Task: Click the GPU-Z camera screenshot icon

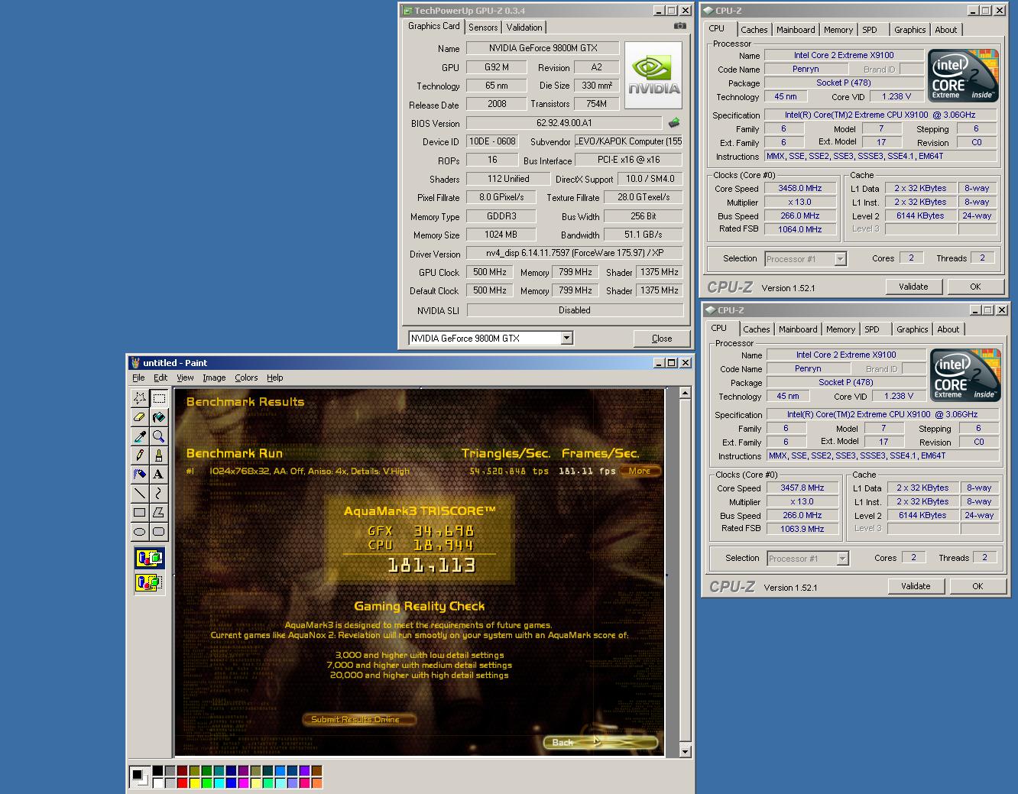Action: (x=679, y=26)
